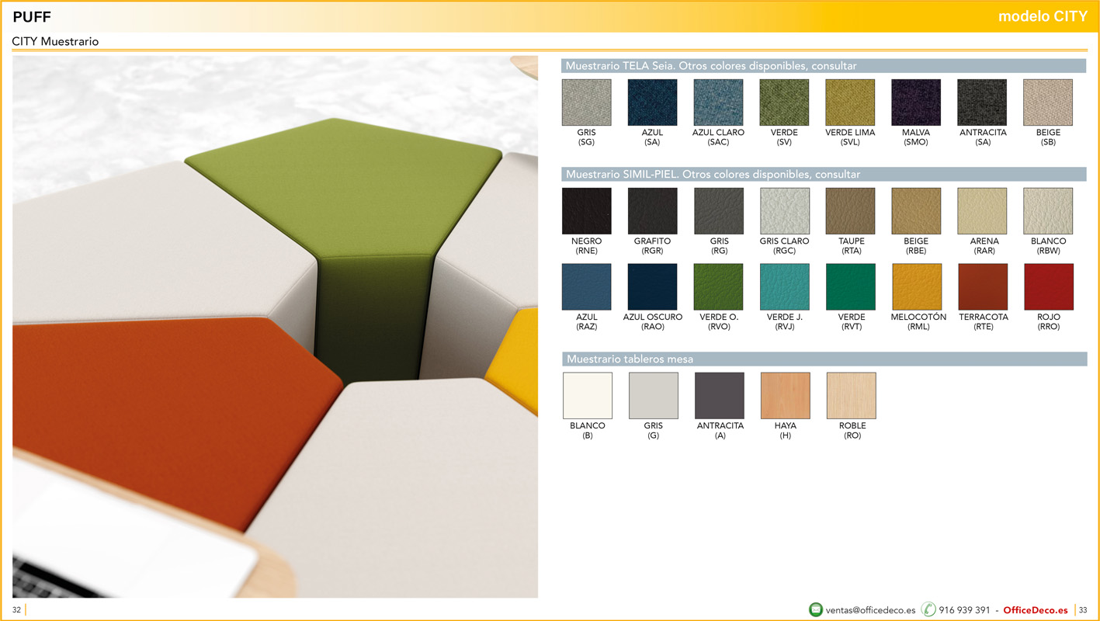1100x621 pixels.
Task: Pick the TERRACOTA (RTE) swatch
Action: (983, 287)
